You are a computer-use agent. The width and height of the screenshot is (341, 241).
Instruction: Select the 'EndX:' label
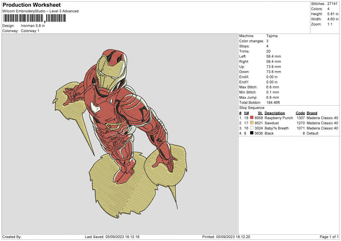tap(244, 77)
